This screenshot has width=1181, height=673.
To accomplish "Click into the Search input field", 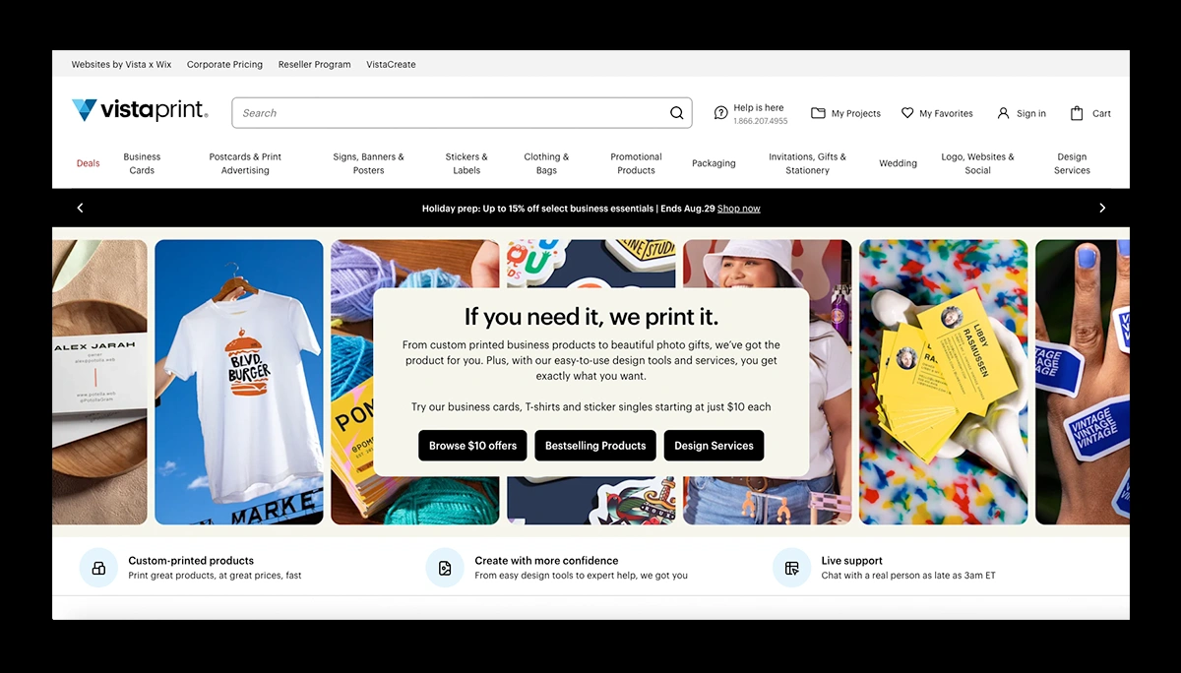I will tap(448, 113).
